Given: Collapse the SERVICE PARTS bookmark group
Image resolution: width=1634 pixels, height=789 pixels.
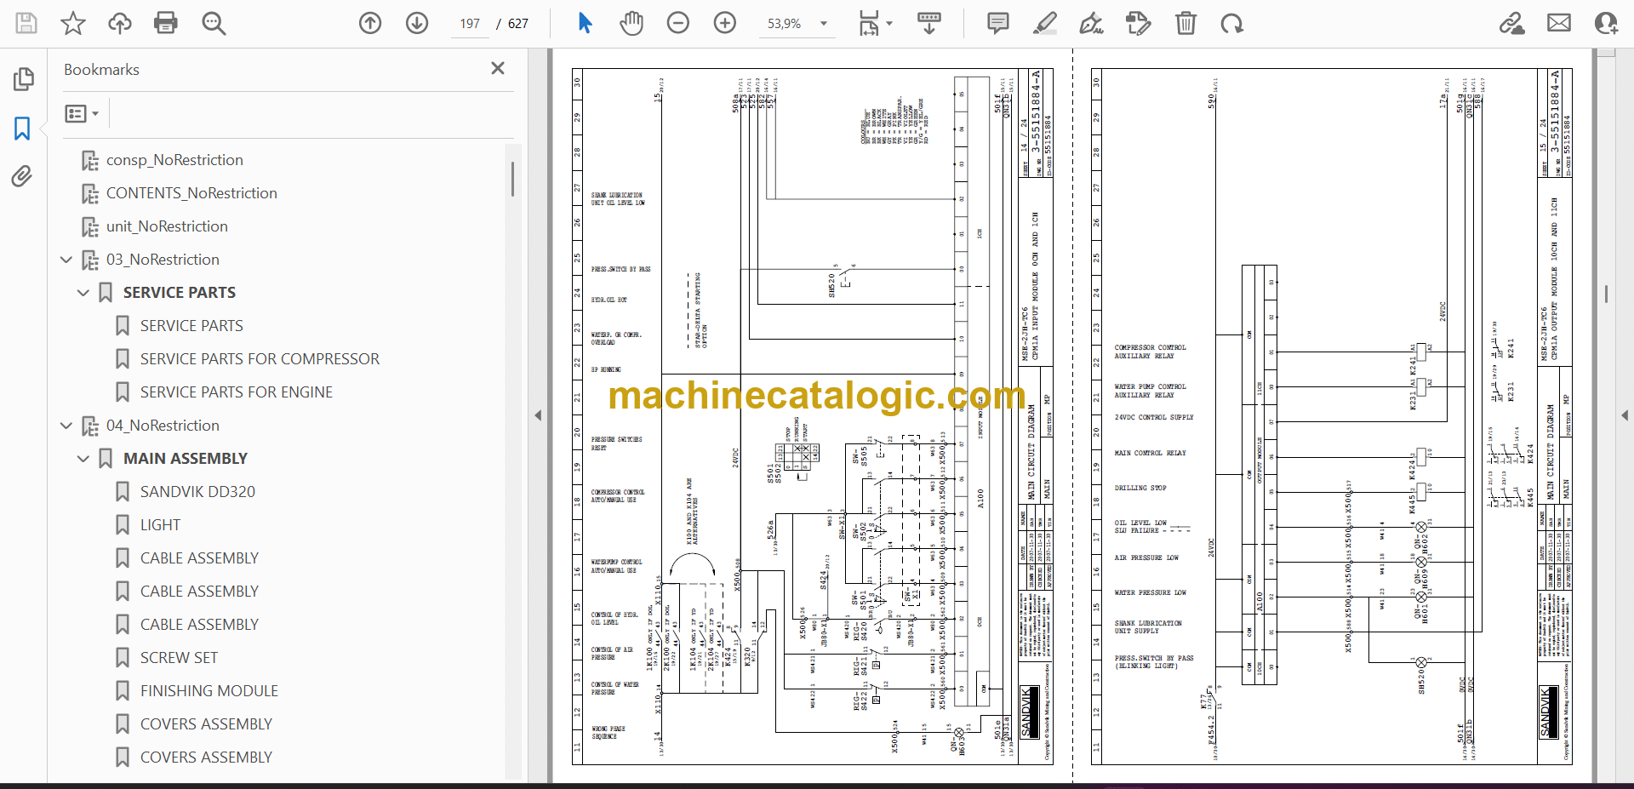Looking at the screenshot, I should pyautogui.click(x=83, y=293).
